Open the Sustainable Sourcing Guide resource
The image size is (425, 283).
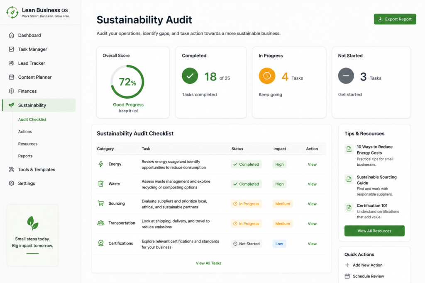374,185
